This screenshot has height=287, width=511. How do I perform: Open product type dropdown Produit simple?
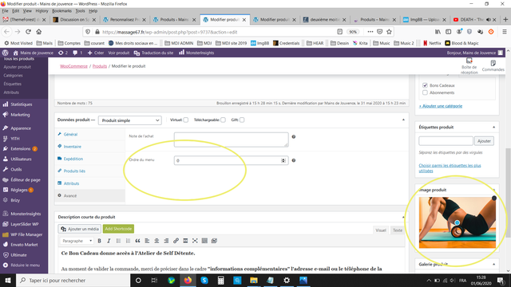(x=129, y=120)
